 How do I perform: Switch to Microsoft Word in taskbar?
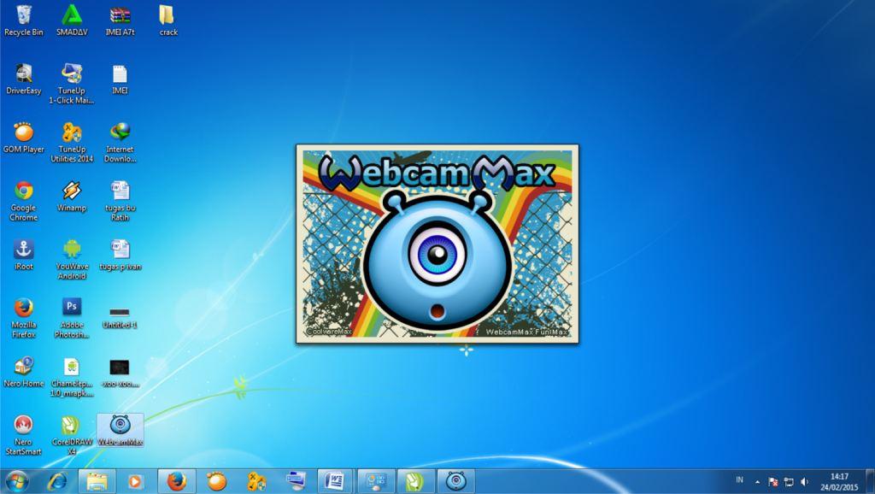pyautogui.click(x=335, y=481)
